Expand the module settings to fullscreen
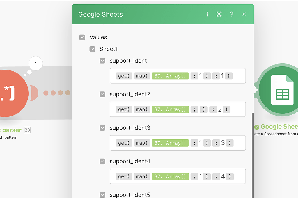Viewport: 298px width, 198px height. tap(219, 14)
